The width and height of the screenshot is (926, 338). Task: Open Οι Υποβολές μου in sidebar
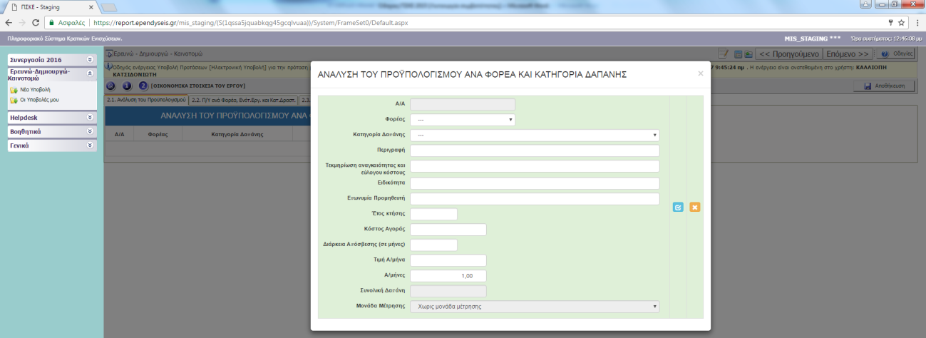[38, 100]
